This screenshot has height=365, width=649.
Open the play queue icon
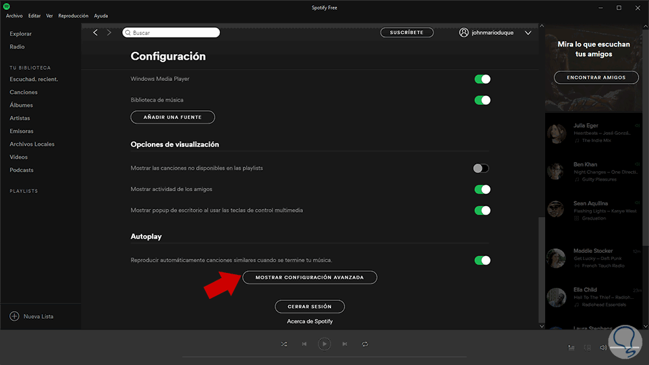click(571, 347)
